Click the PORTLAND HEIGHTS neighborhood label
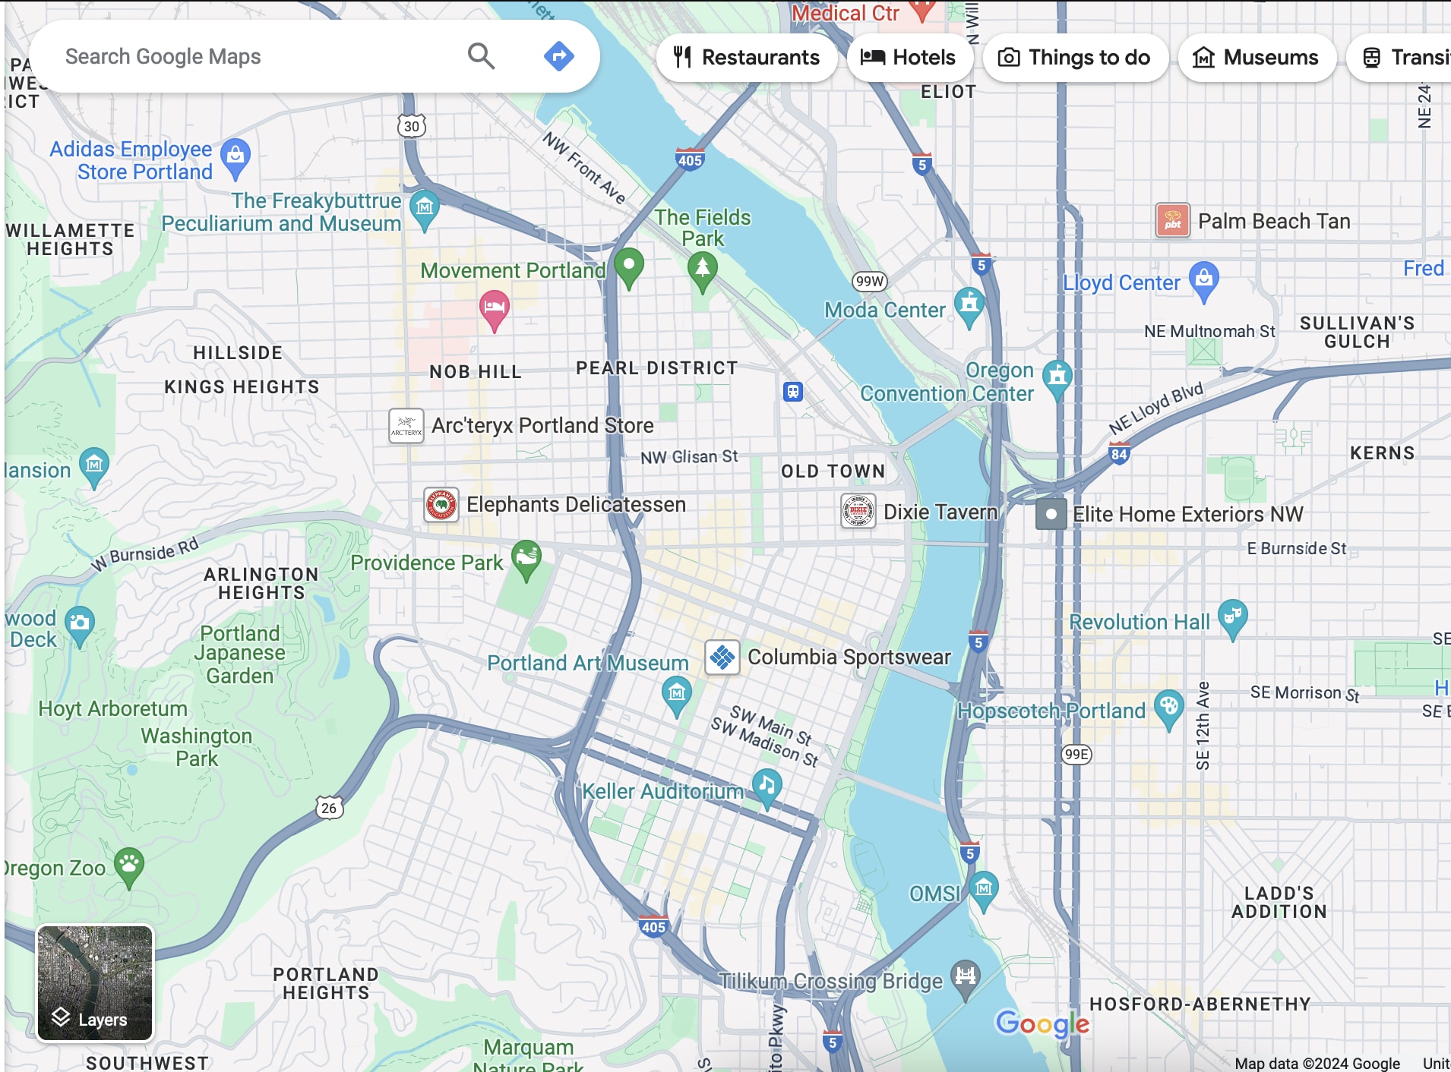This screenshot has height=1072, width=1451. click(326, 984)
